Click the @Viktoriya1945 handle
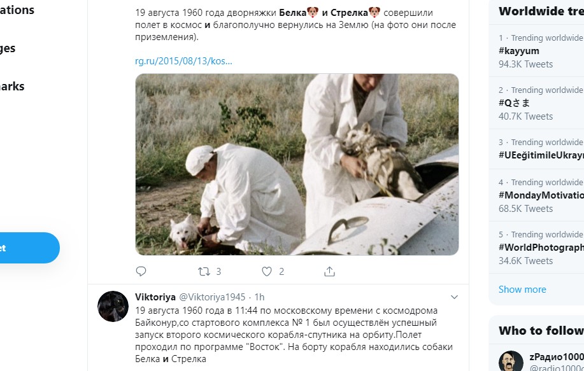 (212, 297)
